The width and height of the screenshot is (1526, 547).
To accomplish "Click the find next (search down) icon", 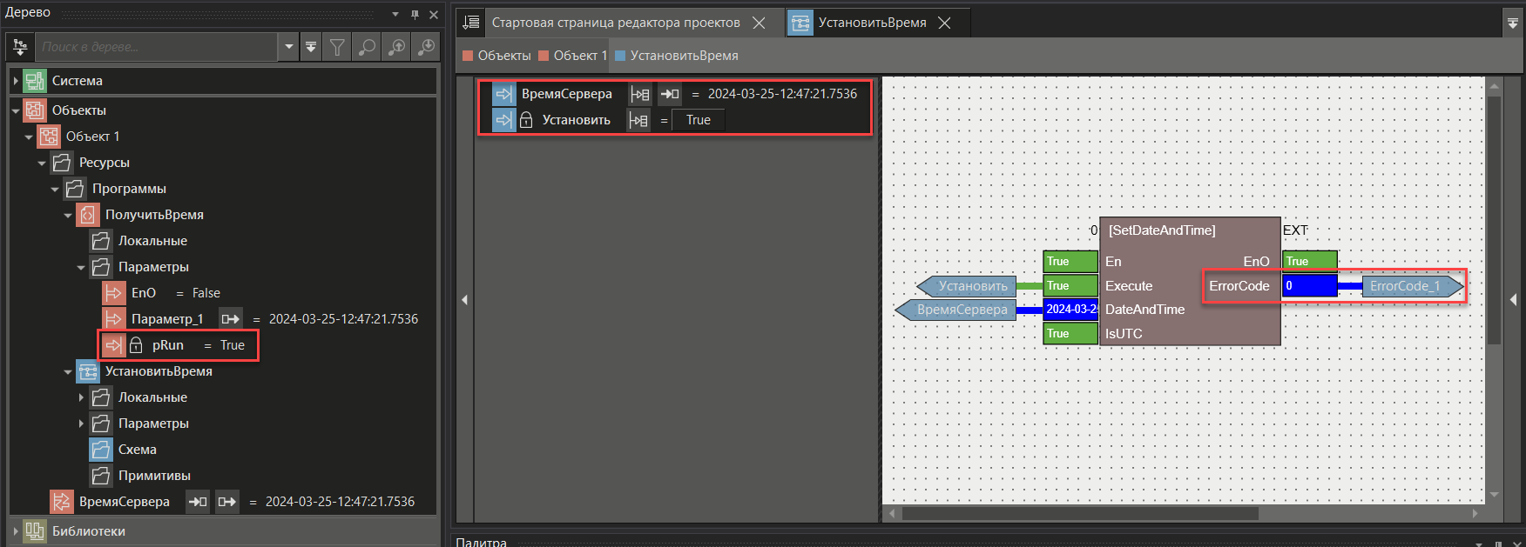I will [427, 47].
